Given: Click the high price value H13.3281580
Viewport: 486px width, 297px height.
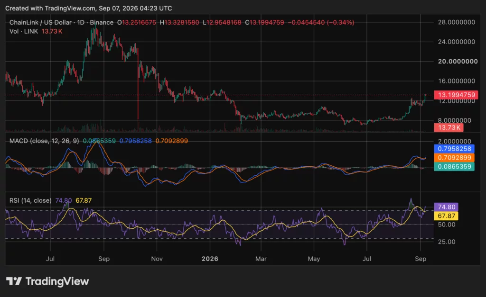Looking at the screenshot, I should point(179,22).
